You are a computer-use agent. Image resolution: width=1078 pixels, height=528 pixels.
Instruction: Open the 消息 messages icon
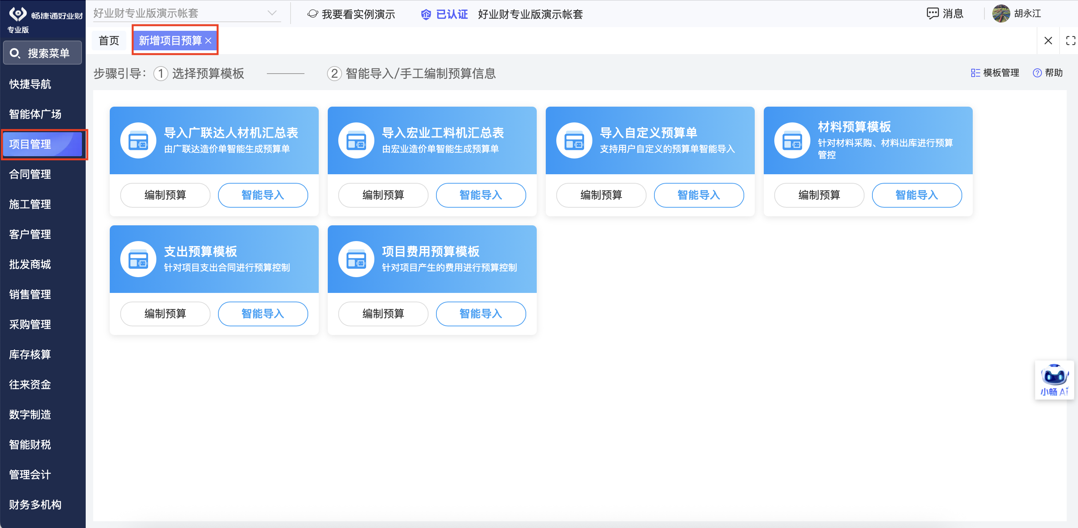point(933,14)
